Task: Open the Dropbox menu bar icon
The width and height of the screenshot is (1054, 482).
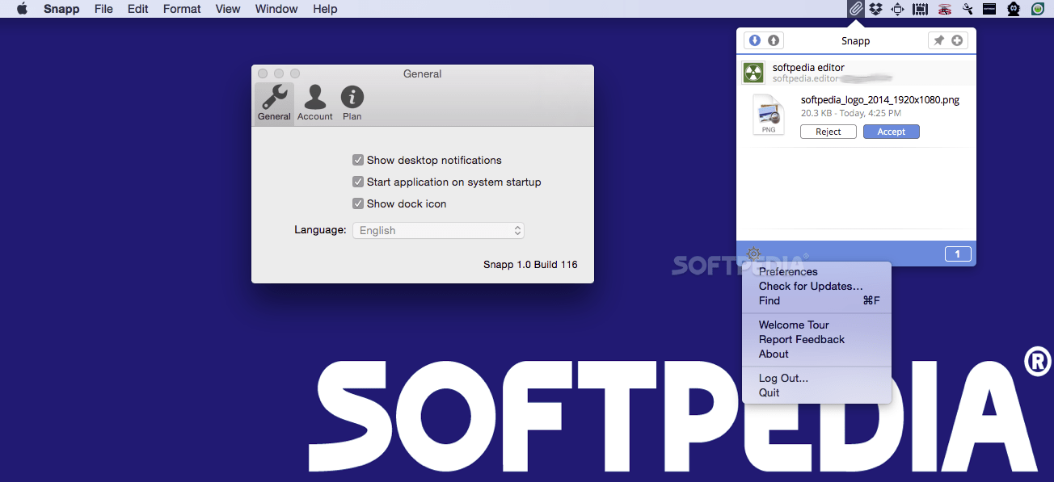Action: [875, 9]
